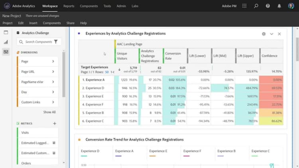Viewport: 299px width, 168px height.
Task: Open the user profile avatar
Action: [291, 6]
